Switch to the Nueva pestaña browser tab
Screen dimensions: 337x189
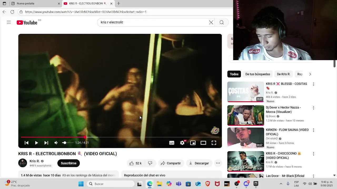[36, 4]
